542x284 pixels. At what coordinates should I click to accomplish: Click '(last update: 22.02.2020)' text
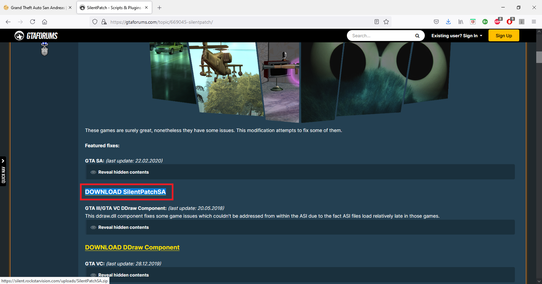click(x=134, y=161)
